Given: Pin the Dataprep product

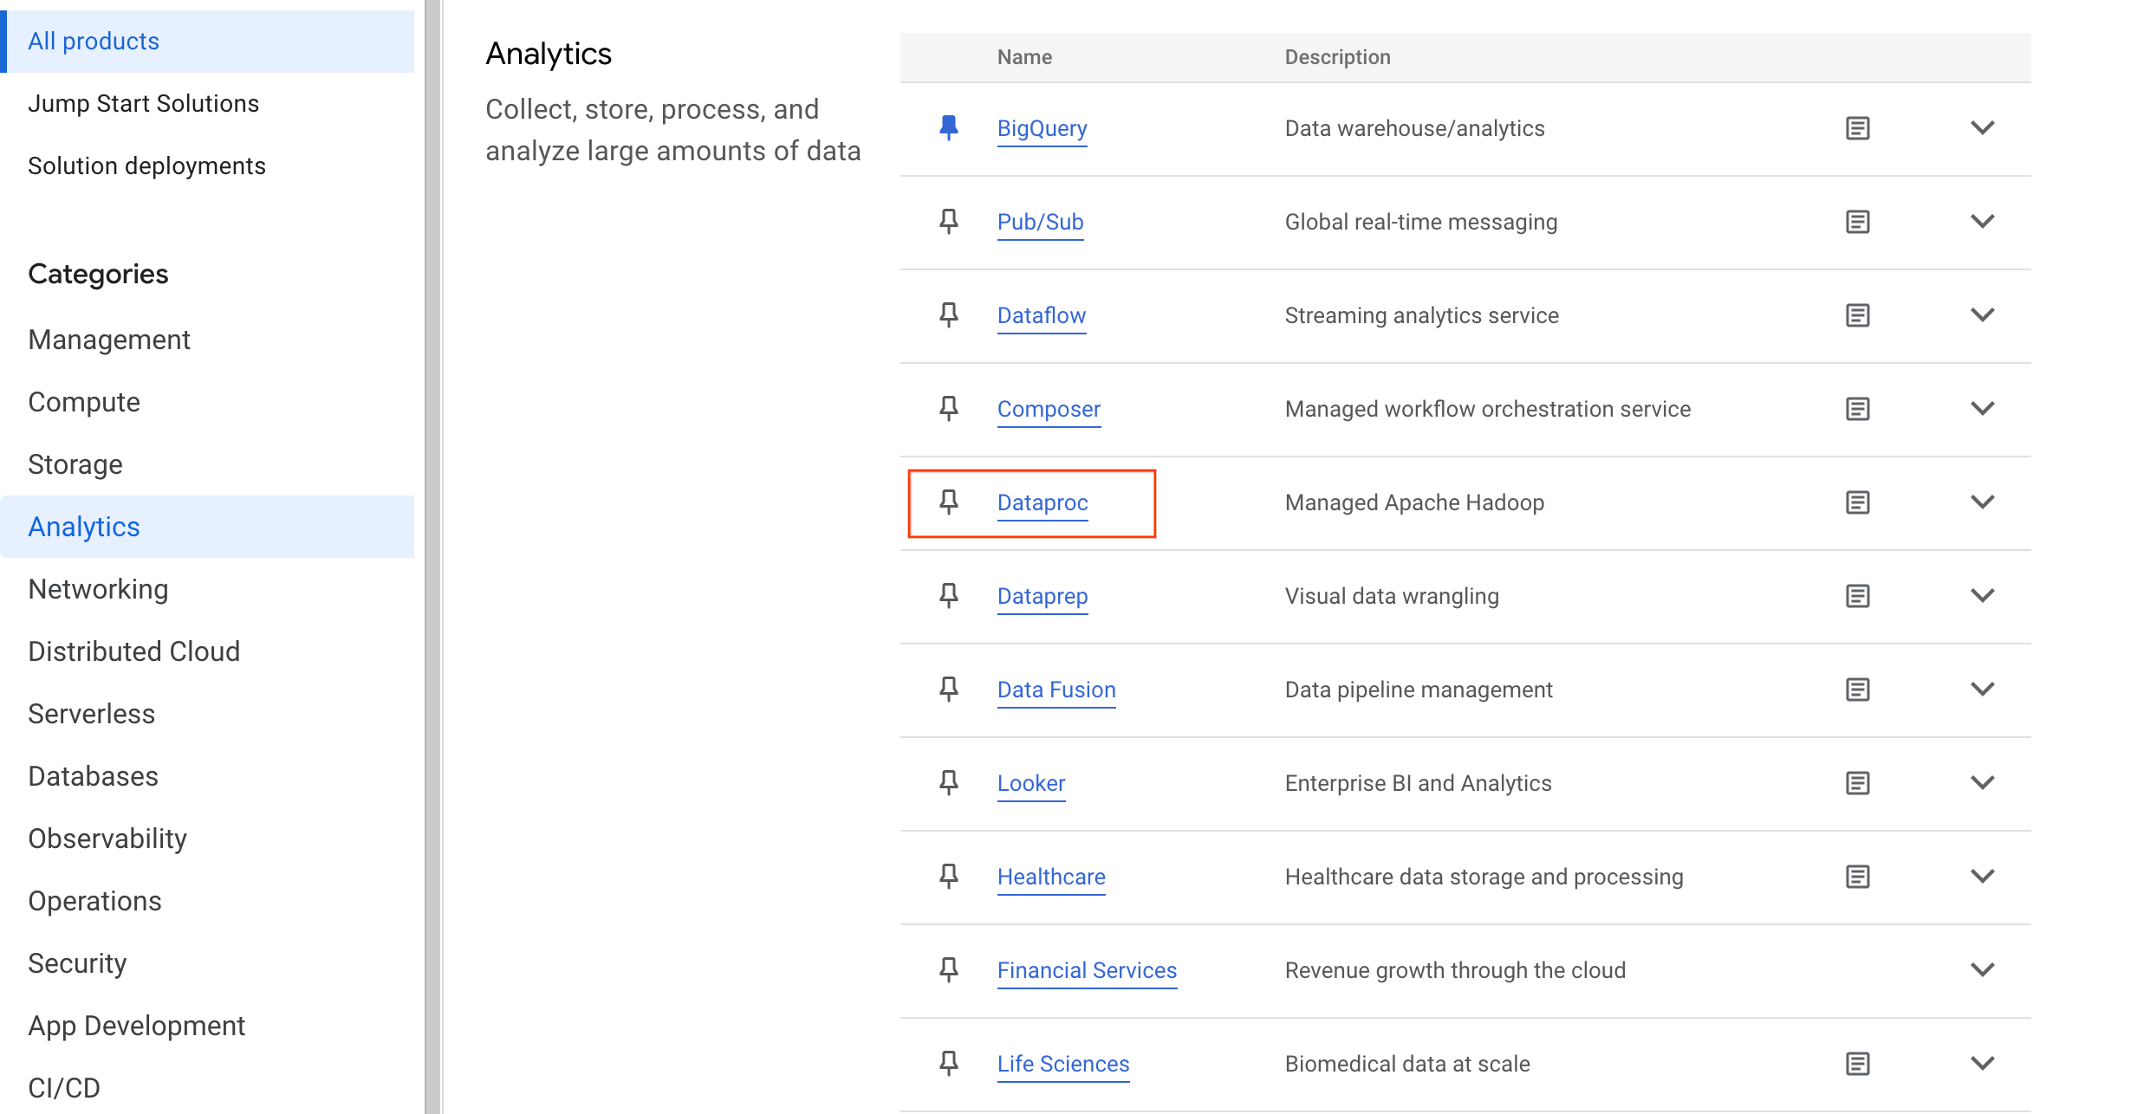Looking at the screenshot, I should click(x=949, y=596).
